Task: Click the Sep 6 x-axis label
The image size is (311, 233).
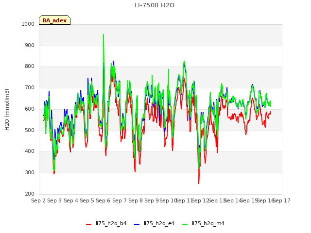Action: (103, 200)
